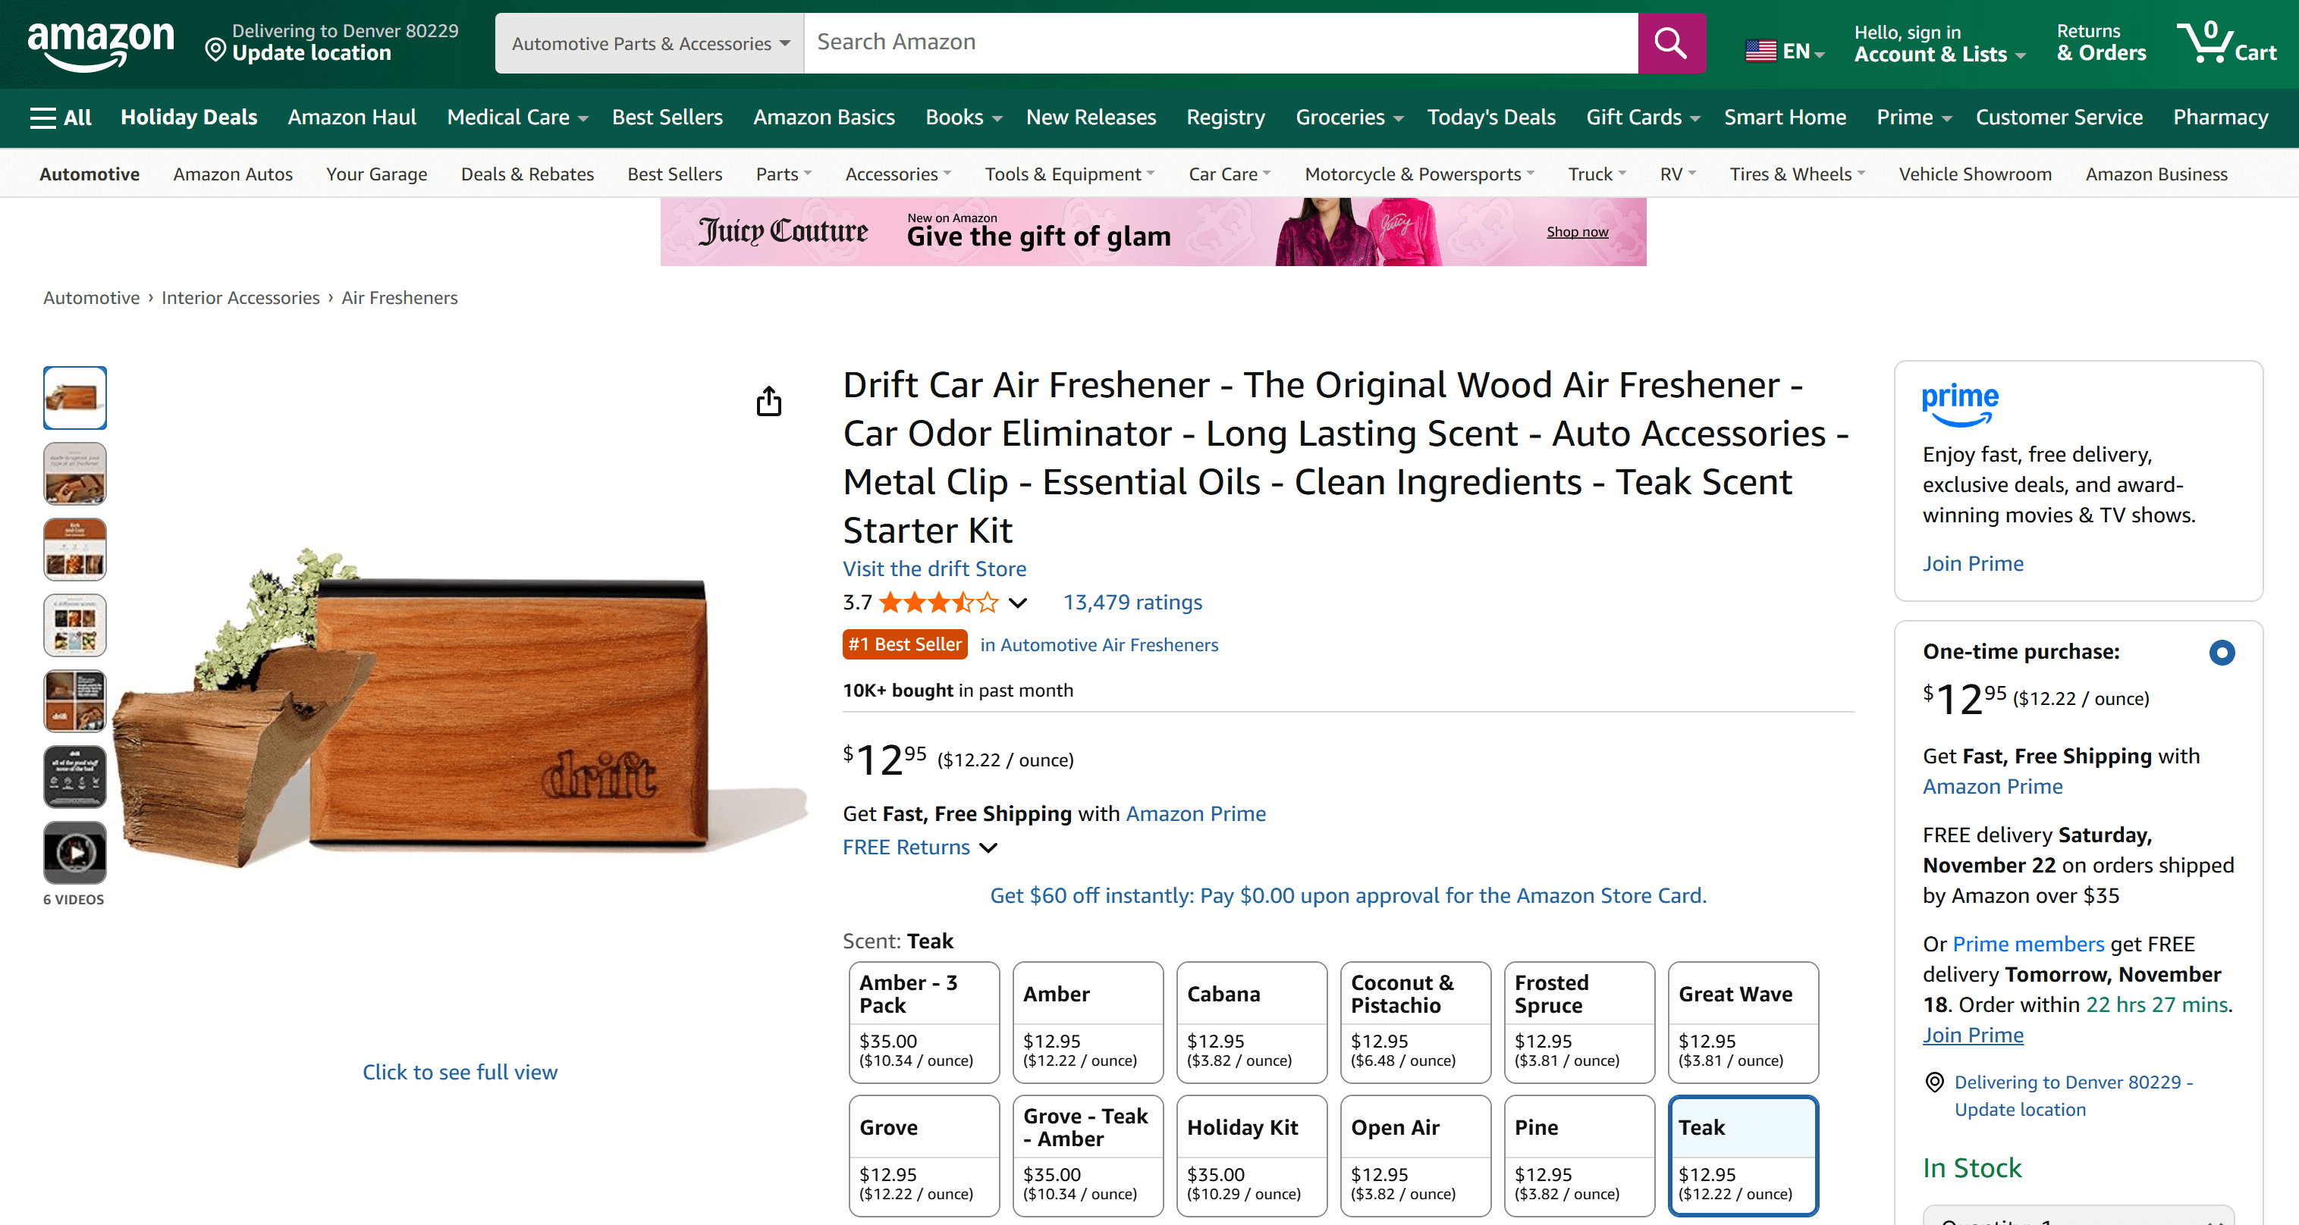Click Join Prime in the prime box
The height and width of the screenshot is (1225, 2299).
pos(1972,563)
